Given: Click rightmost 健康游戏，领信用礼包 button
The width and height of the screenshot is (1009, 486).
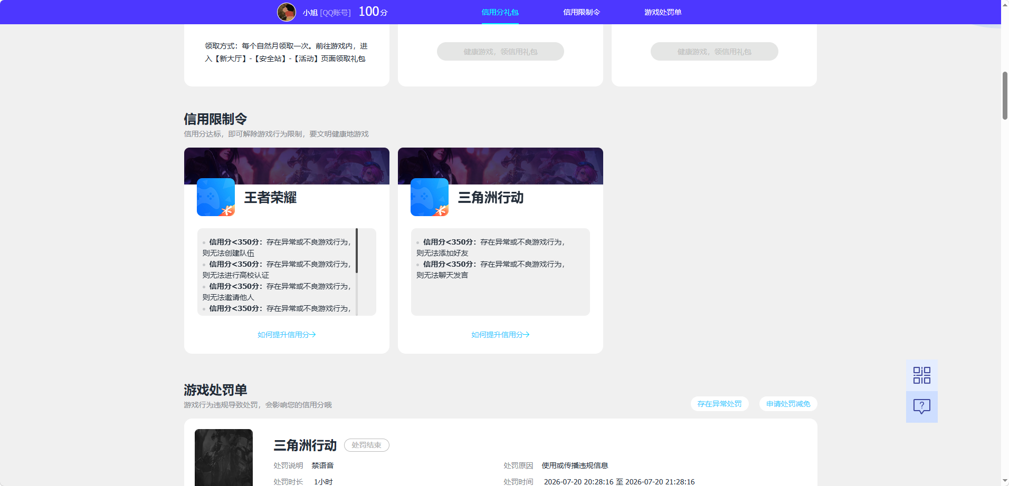Looking at the screenshot, I should point(714,51).
